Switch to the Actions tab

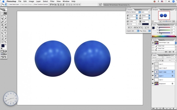pyautogui.click(x=161, y=40)
